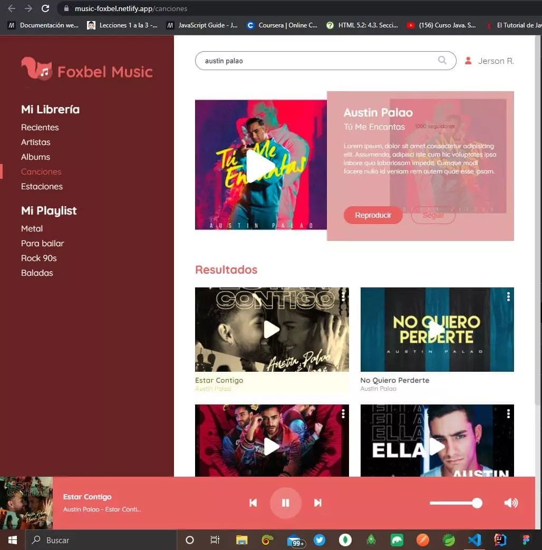Screen dimensions: 542x550
Task: Open Figma from the taskbar
Action: [526, 540]
